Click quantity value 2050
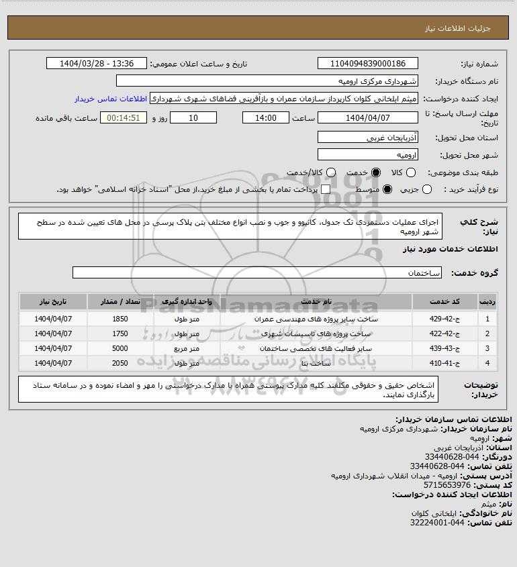 (120, 363)
